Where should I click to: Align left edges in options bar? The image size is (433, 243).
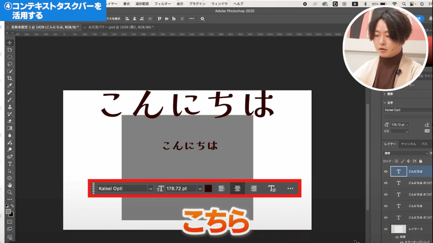coord(127,19)
